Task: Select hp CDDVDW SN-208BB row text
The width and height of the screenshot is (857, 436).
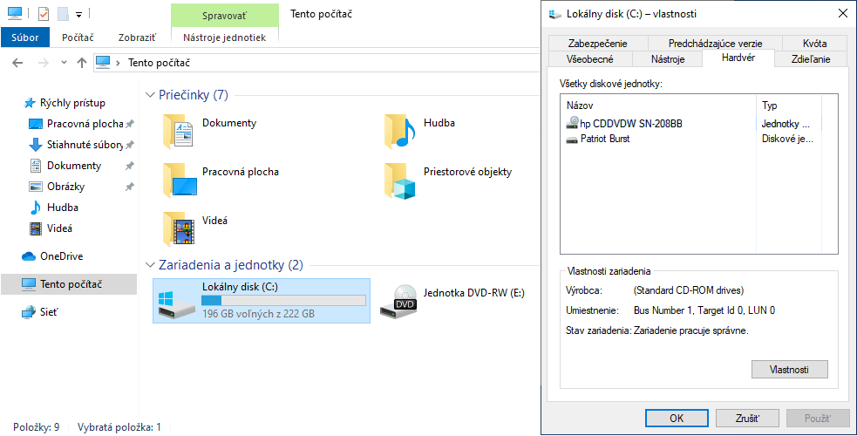Action: pos(631,124)
